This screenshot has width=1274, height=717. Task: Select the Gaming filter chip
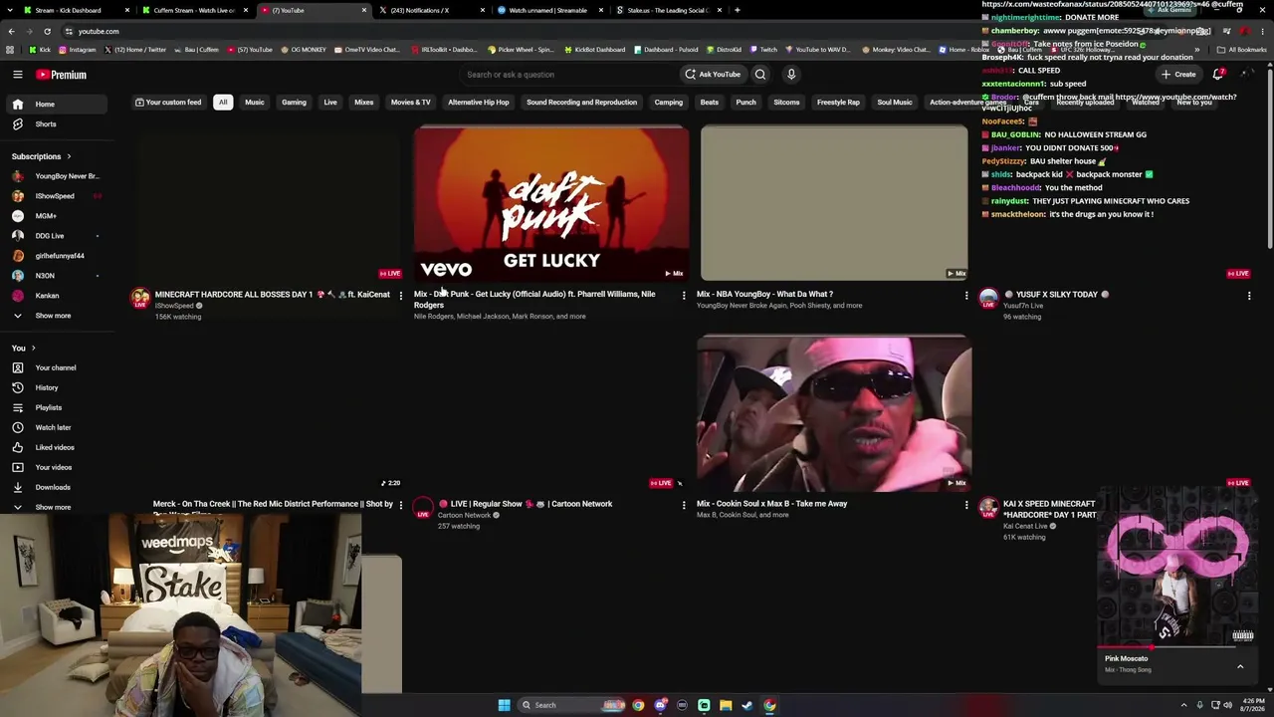click(294, 103)
